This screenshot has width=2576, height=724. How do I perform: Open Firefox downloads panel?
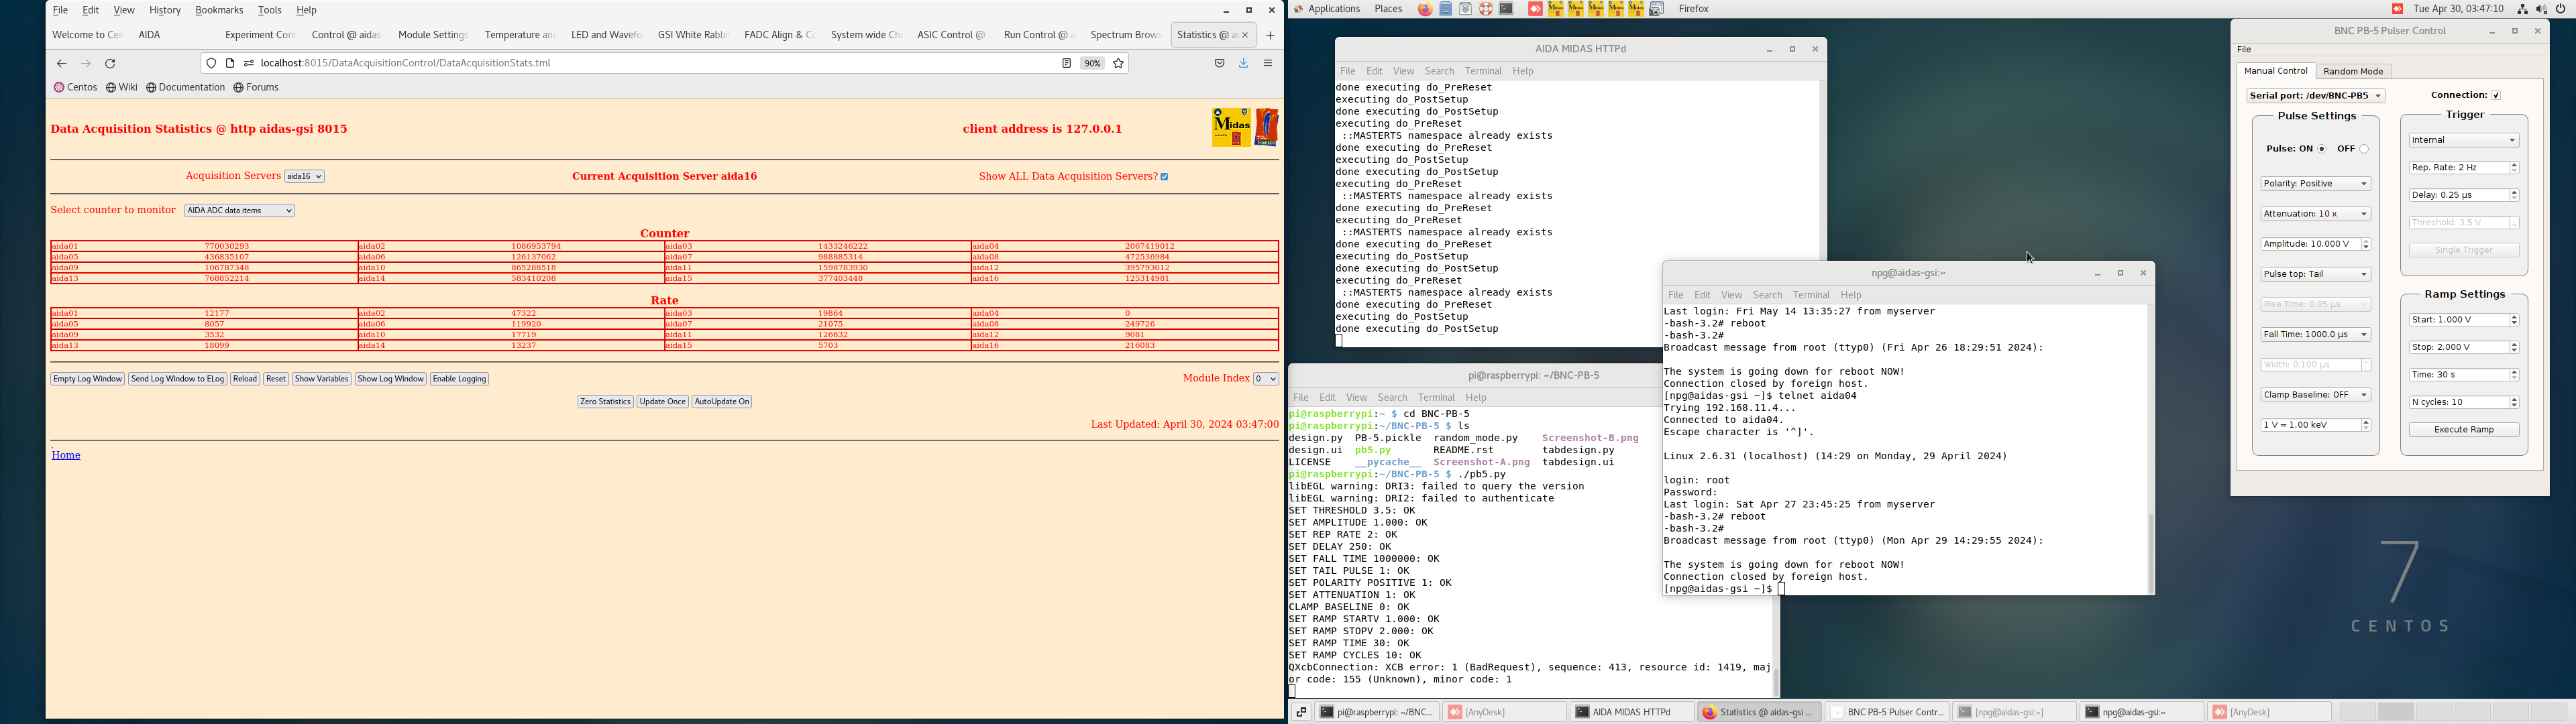[1244, 64]
